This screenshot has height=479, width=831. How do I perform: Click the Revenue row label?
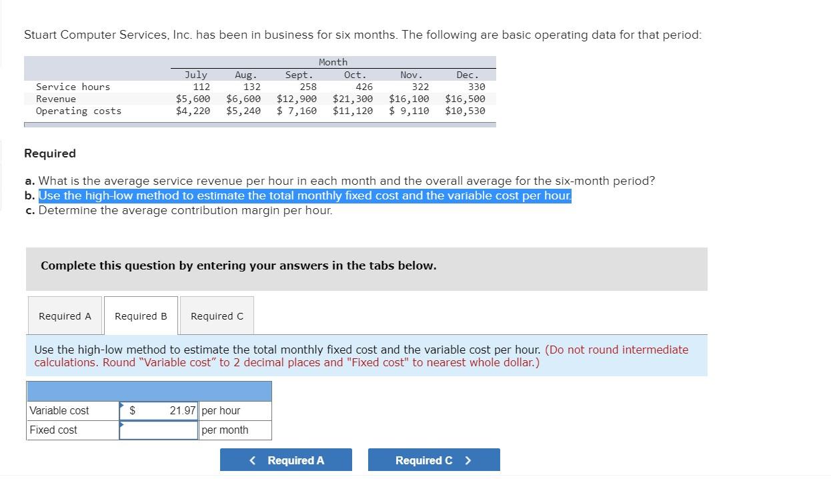(x=56, y=99)
